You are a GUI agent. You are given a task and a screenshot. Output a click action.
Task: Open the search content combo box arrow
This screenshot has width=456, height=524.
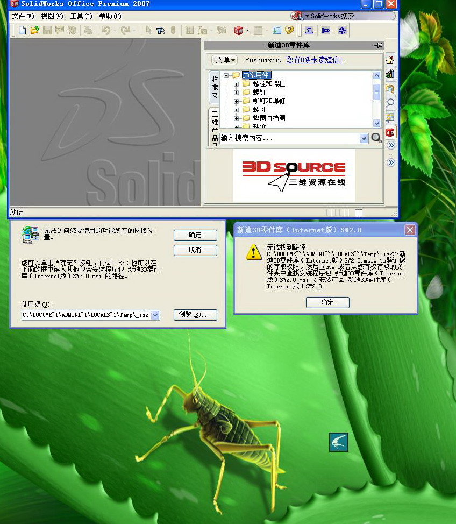[x=364, y=138]
